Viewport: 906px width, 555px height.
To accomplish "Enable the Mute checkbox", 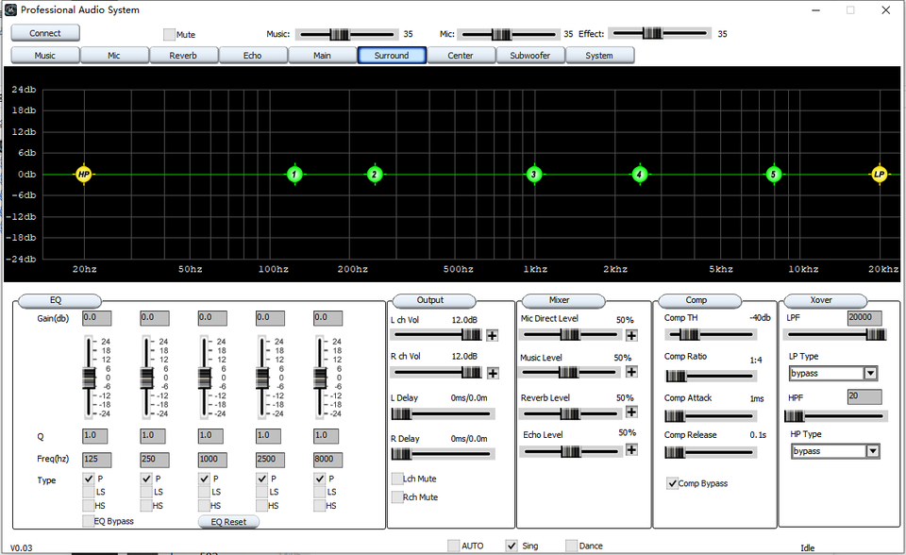I will point(169,35).
